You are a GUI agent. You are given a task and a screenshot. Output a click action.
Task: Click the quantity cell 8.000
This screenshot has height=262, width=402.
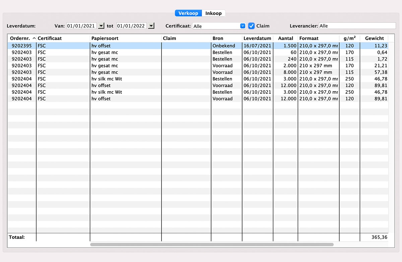click(x=290, y=72)
